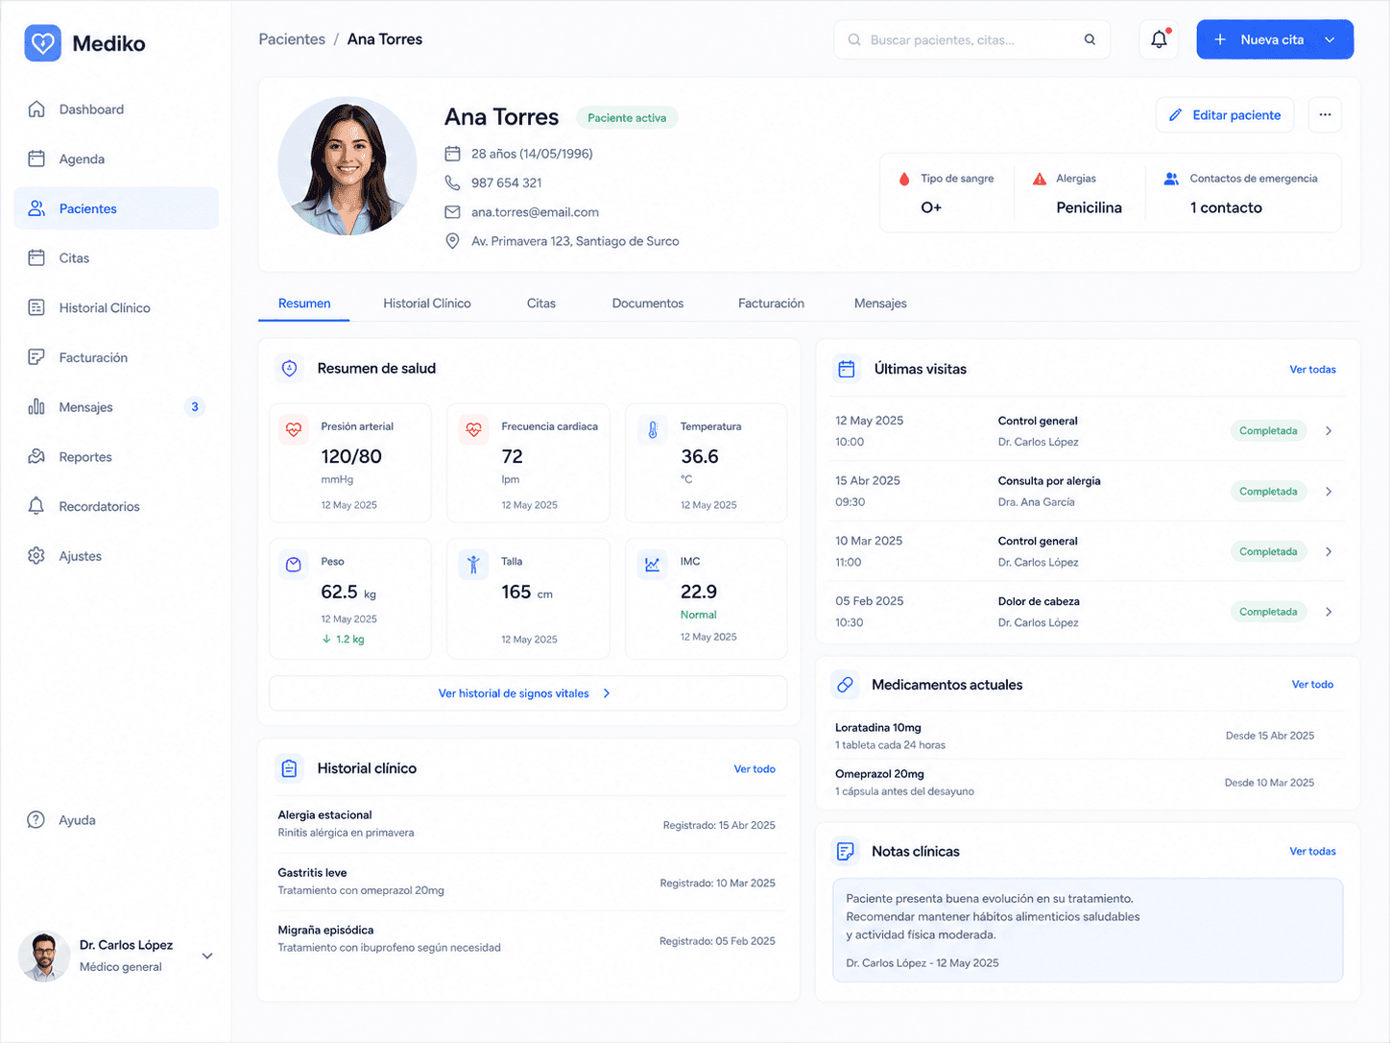Click the Medicamentos actuales pill icon
1390x1043 pixels.
(845, 685)
